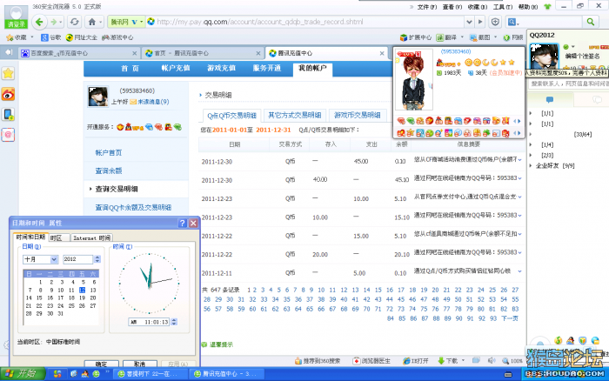
Task: Click the speaker mute icon in status bar
Action: 492,360
